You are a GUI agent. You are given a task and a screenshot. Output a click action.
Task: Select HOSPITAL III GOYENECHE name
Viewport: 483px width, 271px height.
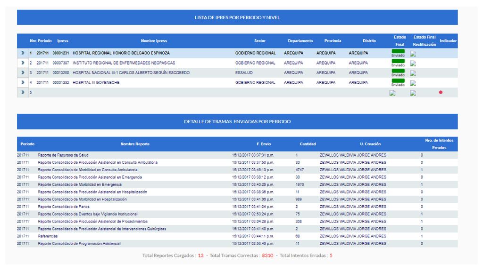pyautogui.click(x=96, y=82)
